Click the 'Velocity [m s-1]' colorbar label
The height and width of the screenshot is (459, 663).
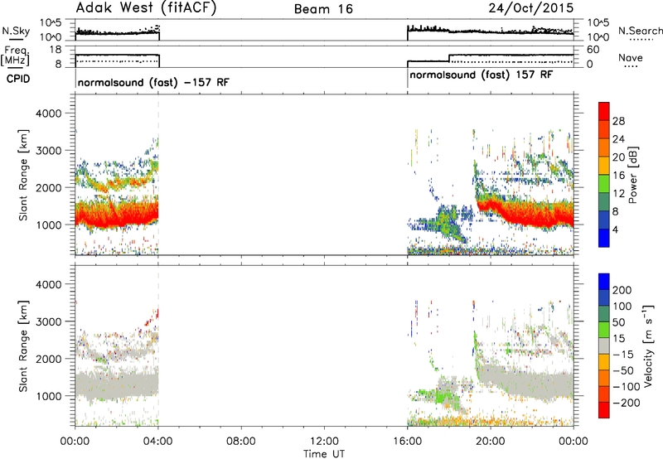(647, 345)
